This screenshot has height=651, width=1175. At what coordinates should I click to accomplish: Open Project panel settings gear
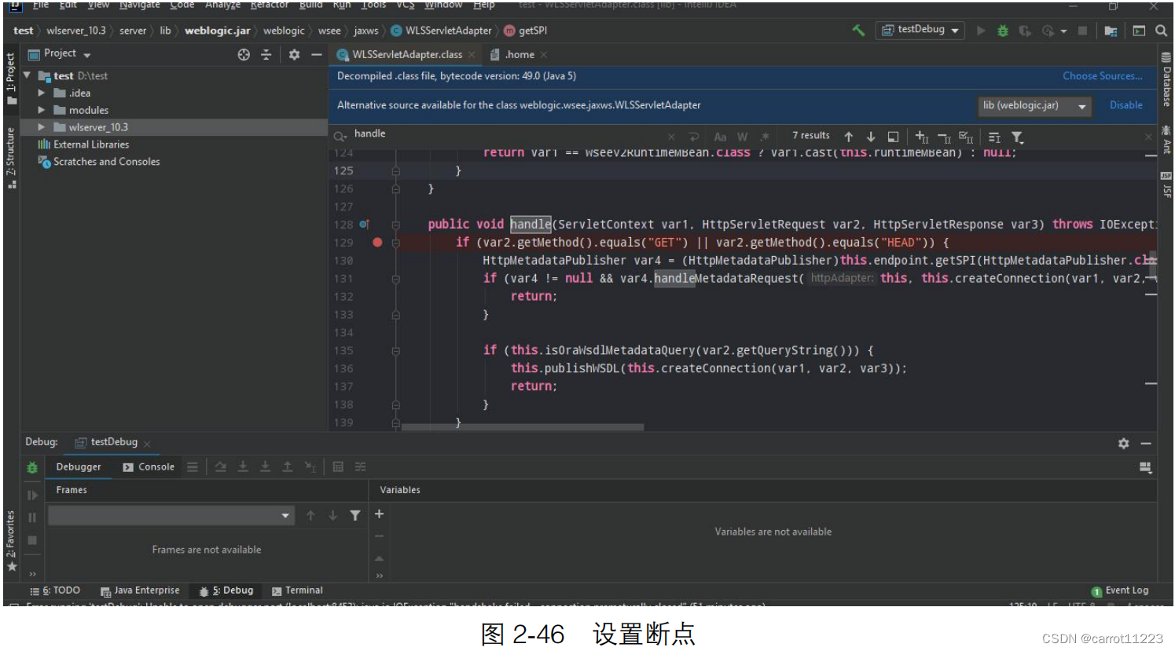[x=294, y=54]
